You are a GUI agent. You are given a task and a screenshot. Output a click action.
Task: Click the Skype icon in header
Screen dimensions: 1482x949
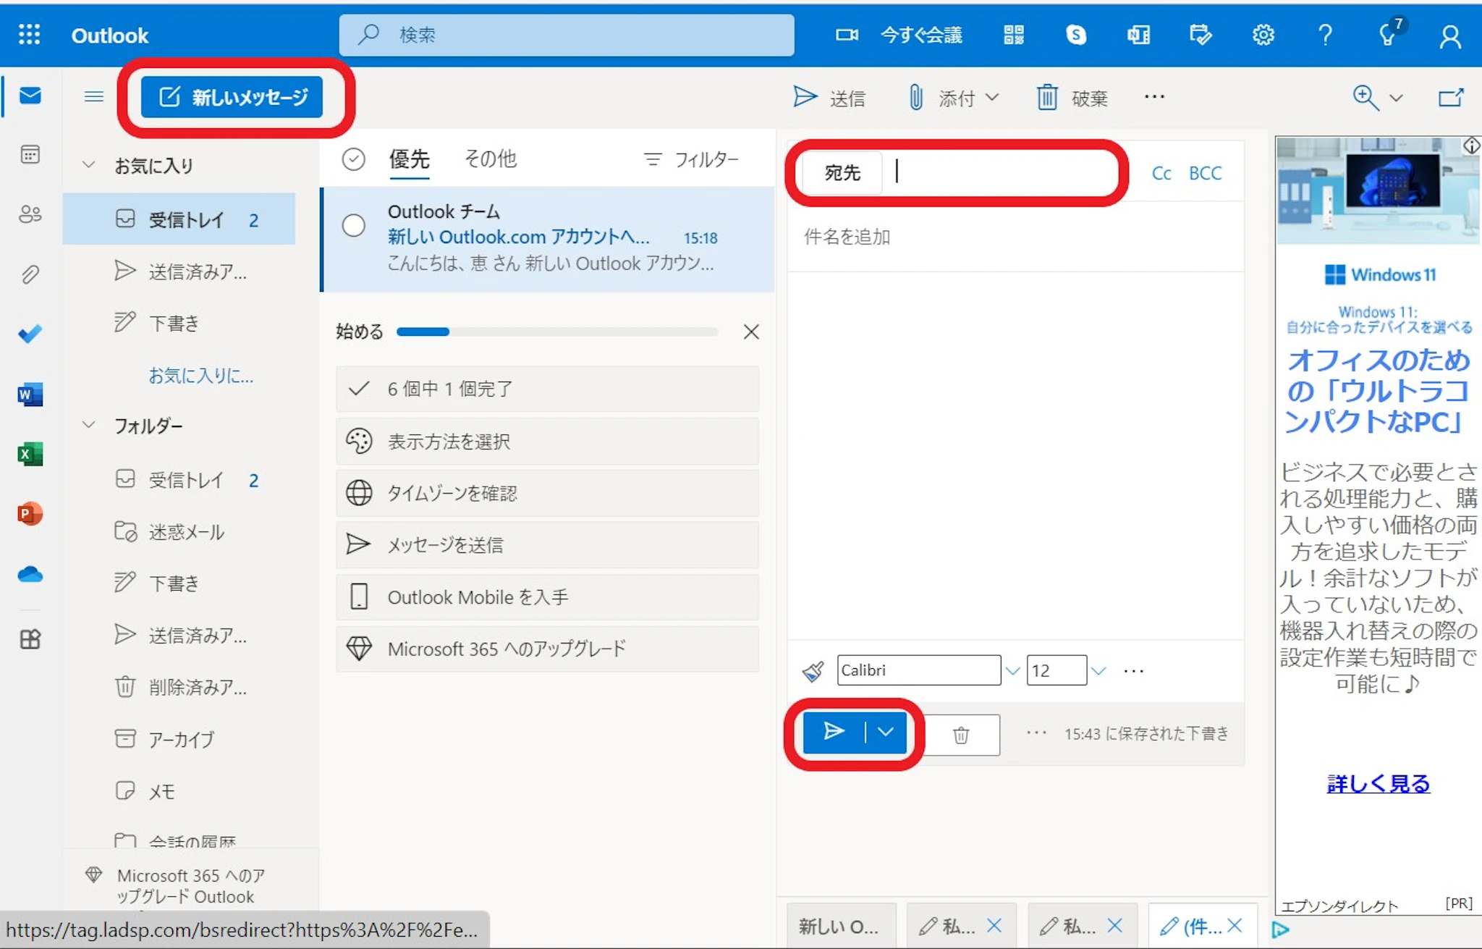(x=1076, y=35)
